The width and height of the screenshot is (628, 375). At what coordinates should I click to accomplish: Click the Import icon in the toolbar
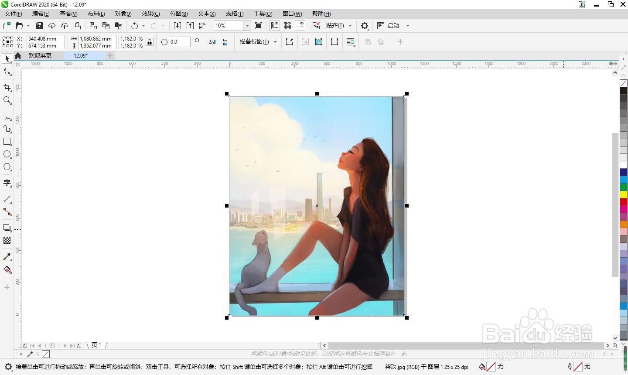click(x=177, y=26)
